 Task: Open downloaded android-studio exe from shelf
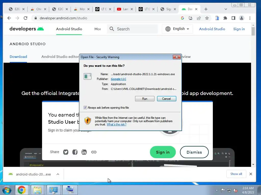pyautogui.click(x=30, y=174)
